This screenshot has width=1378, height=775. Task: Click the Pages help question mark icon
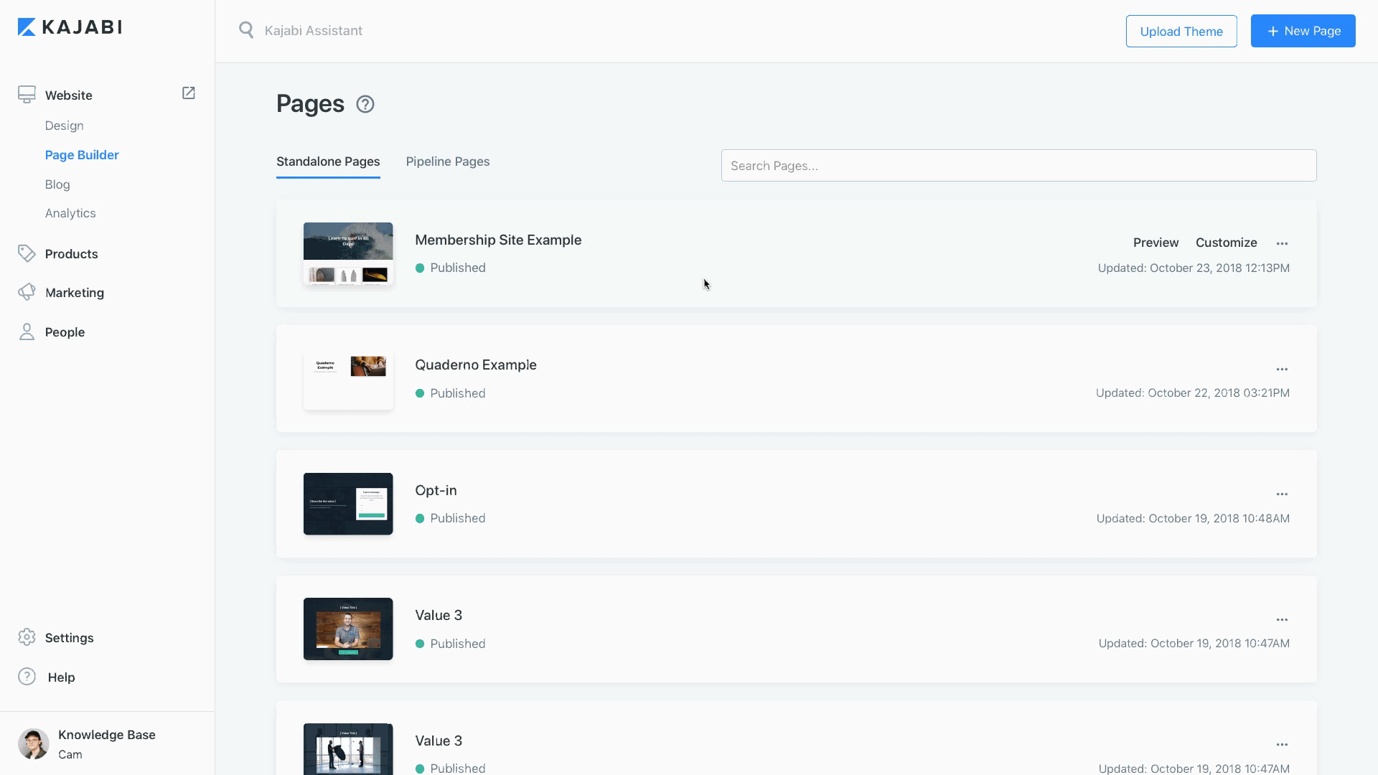pos(365,105)
